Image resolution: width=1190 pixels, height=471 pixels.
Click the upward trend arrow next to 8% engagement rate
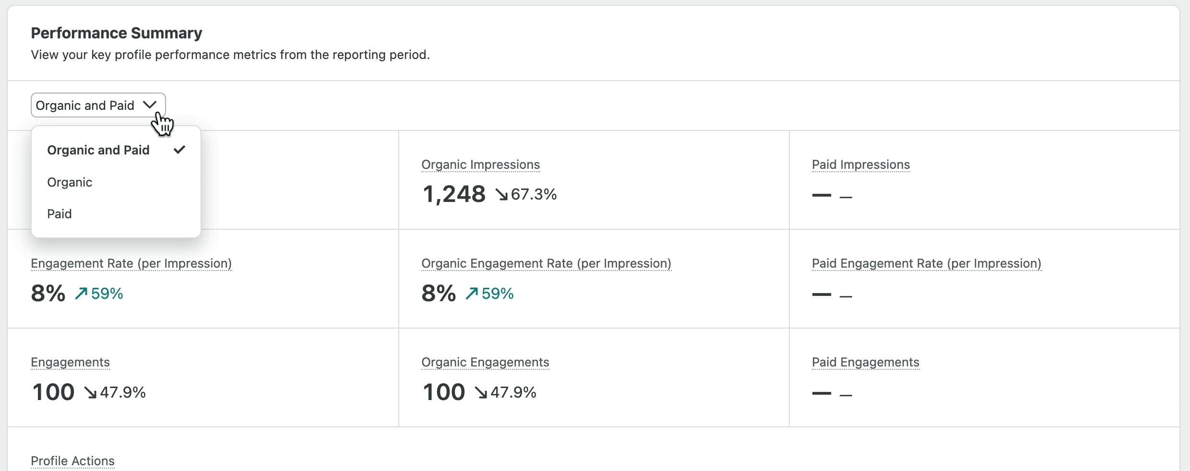click(81, 293)
